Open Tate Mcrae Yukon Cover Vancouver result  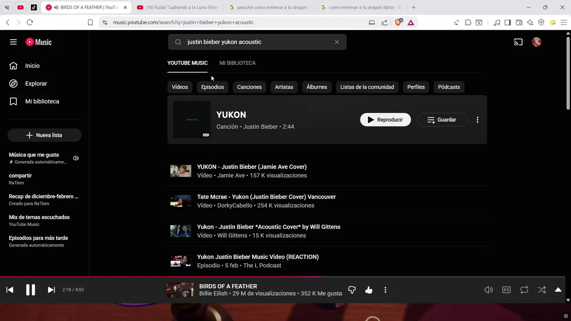pyautogui.click(x=266, y=197)
